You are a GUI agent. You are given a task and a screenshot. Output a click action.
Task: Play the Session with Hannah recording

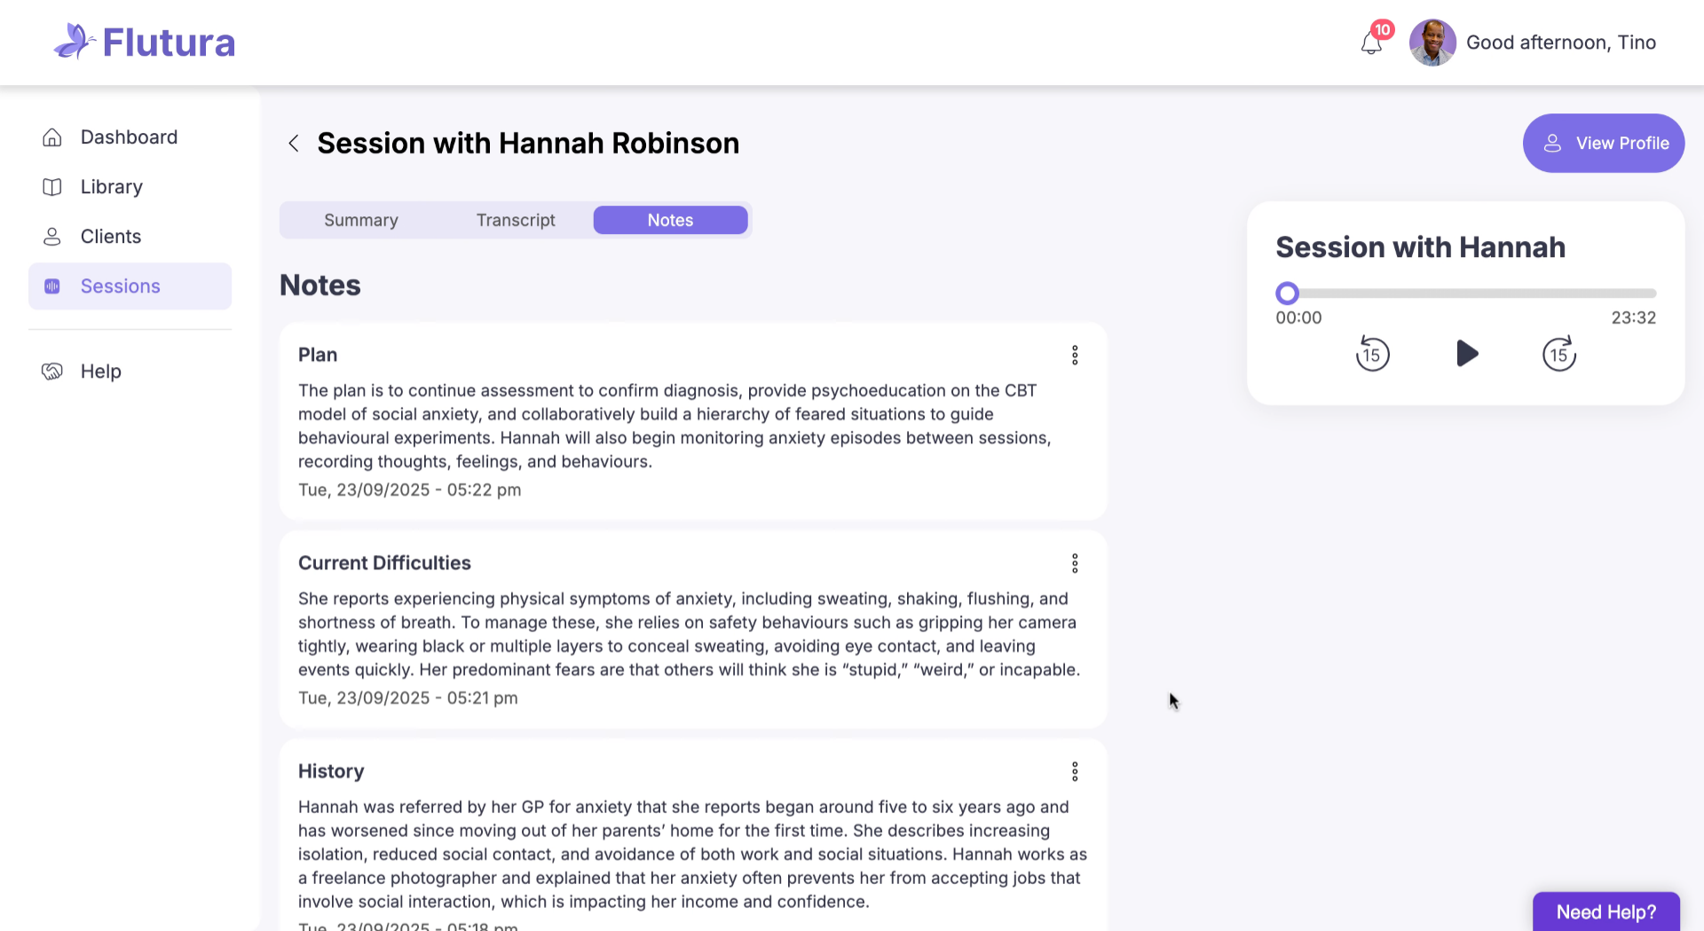1467,354
